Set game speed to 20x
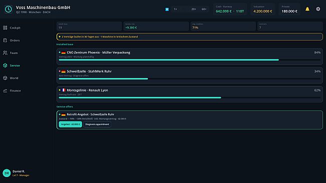This screenshot has width=326, height=183. tap(194, 9)
